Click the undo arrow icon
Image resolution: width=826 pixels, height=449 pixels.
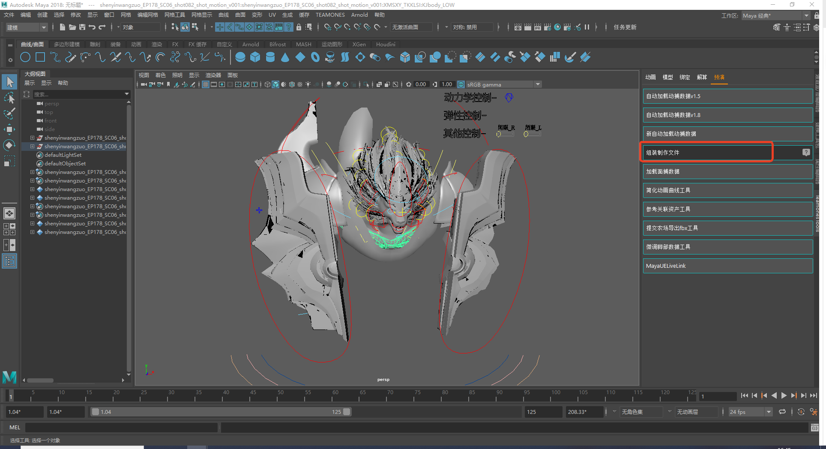pyautogui.click(x=92, y=27)
